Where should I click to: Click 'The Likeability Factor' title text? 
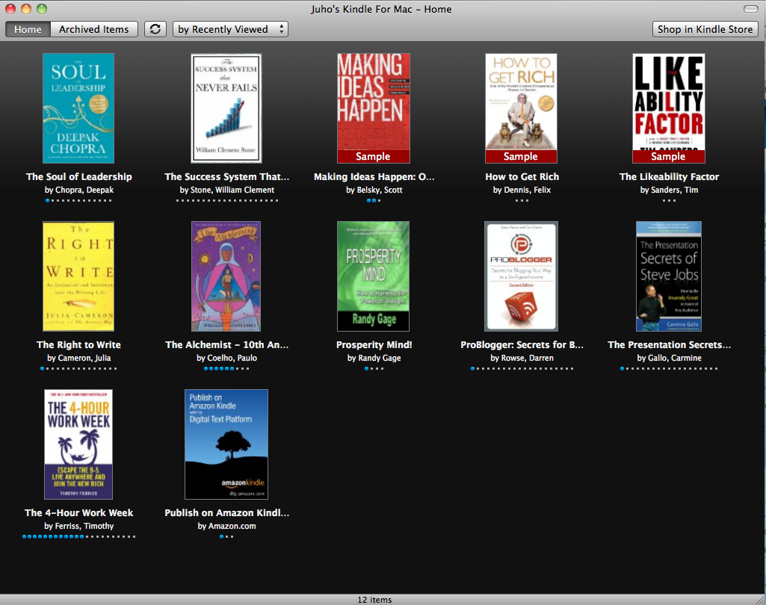point(669,177)
